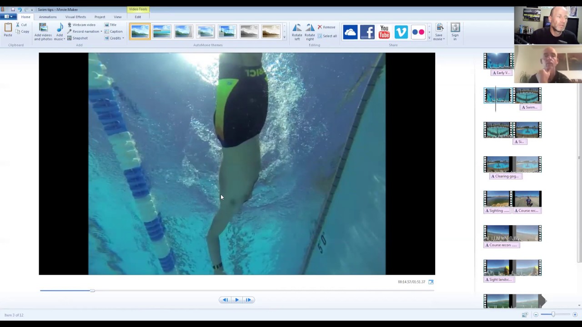Add a Caption to the clip

113,31
